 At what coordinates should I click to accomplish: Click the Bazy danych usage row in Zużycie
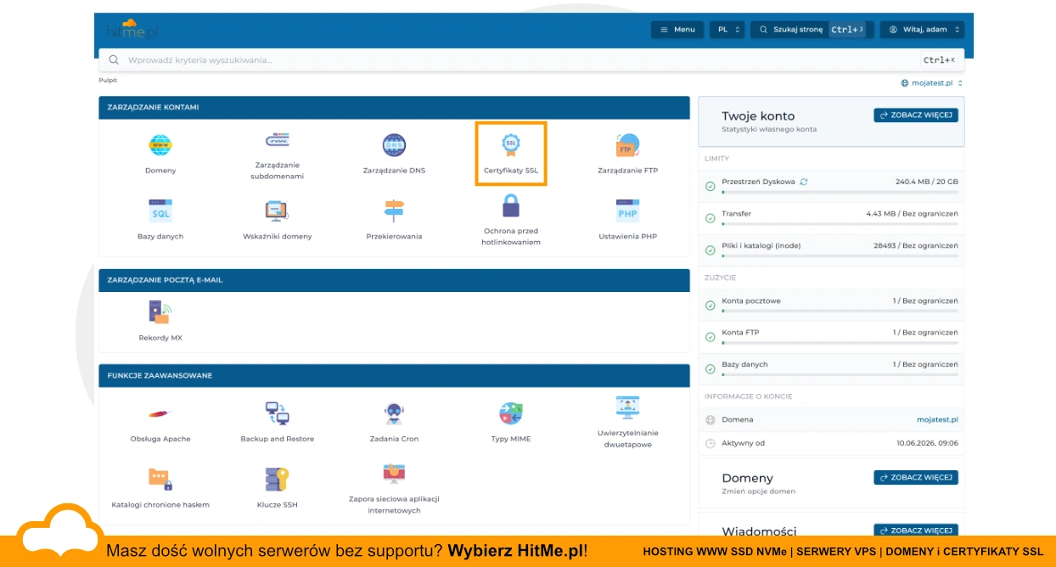pos(831,368)
